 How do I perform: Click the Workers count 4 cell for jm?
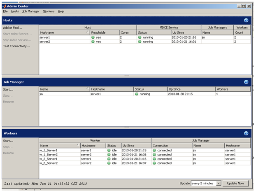[233, 94]
